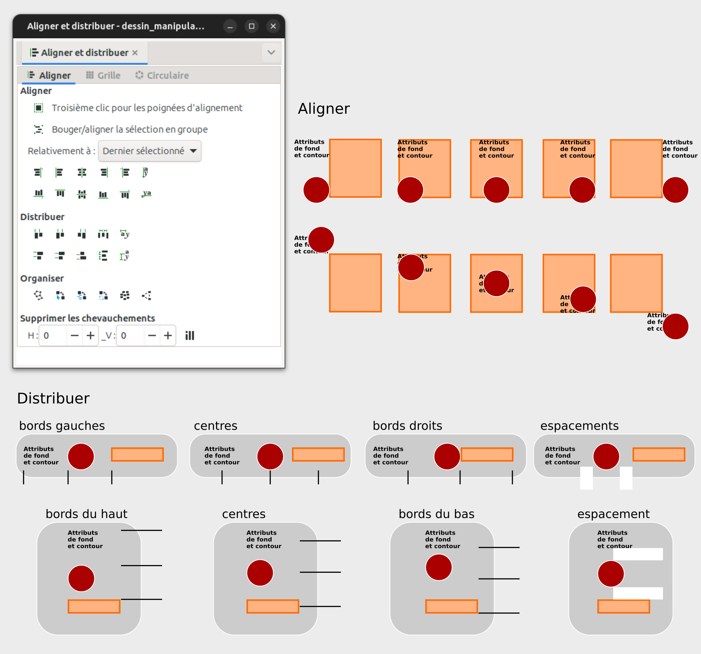Close the Aligner et distribuer tab
This screenshot has width=701, height=654.
point(135,53)
